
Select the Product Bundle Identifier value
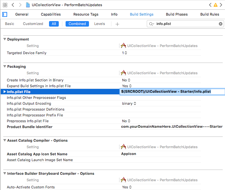tap(172, 126)
